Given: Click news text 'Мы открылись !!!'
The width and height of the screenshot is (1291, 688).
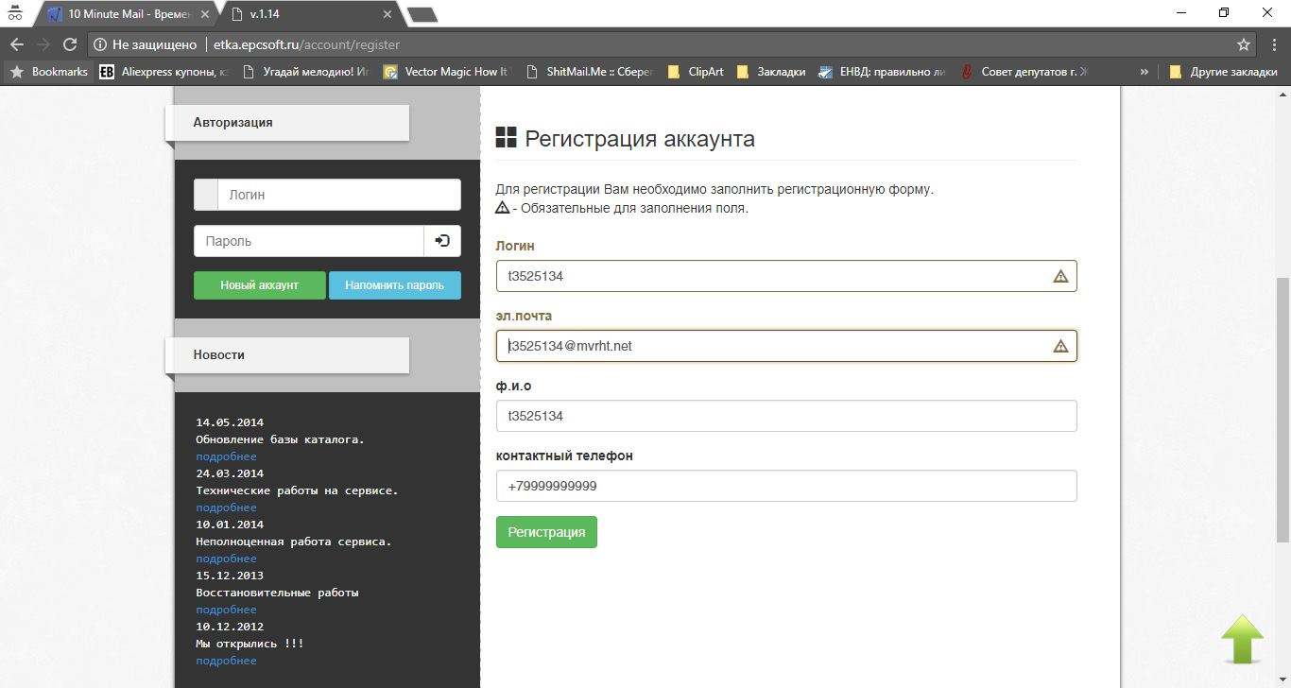Looking at the screenshot, I should (x=250, y=644).
